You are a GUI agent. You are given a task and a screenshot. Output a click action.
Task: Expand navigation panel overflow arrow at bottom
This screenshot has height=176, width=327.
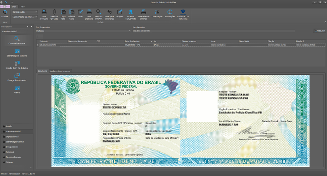click(x=31, y=168)
